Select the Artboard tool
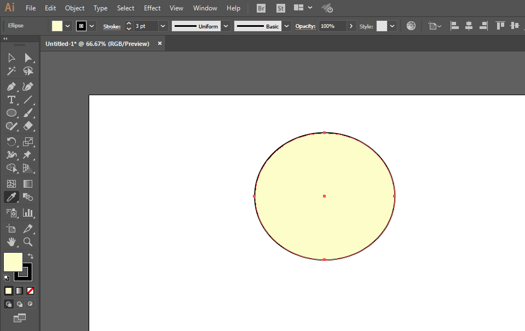This screenshot has width=525, height=331. (x=11, y=229)
